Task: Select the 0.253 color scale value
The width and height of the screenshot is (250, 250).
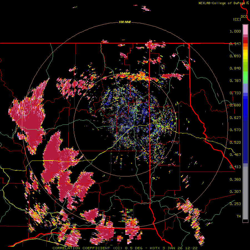Action: click(x=235, y=204)
